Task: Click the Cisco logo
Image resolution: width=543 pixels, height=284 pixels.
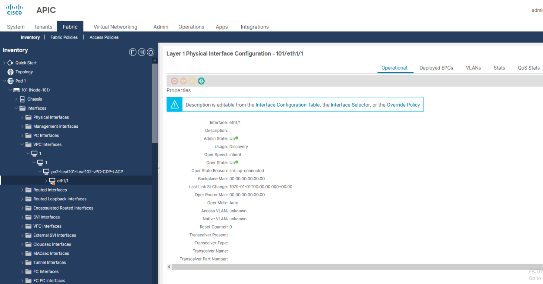Action: tap(15, 10)
